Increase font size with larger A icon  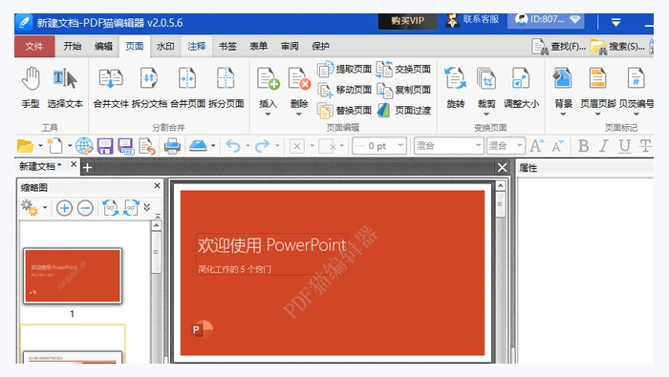click(x=537, y=146)
